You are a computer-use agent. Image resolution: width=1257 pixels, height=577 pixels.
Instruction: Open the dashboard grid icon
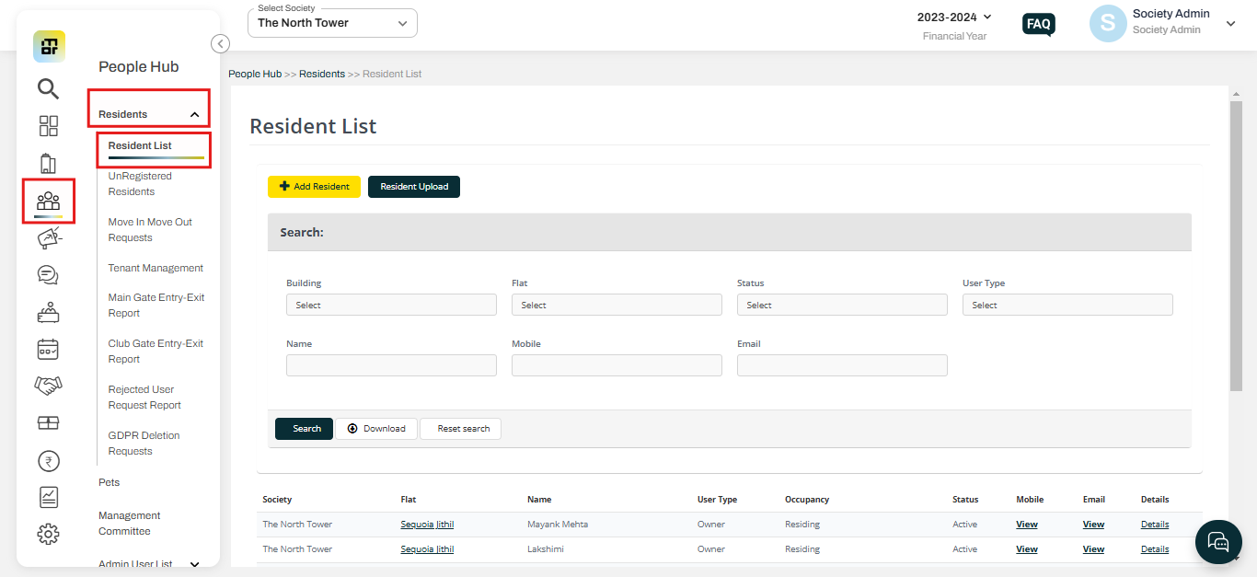(x=48, y=126)
